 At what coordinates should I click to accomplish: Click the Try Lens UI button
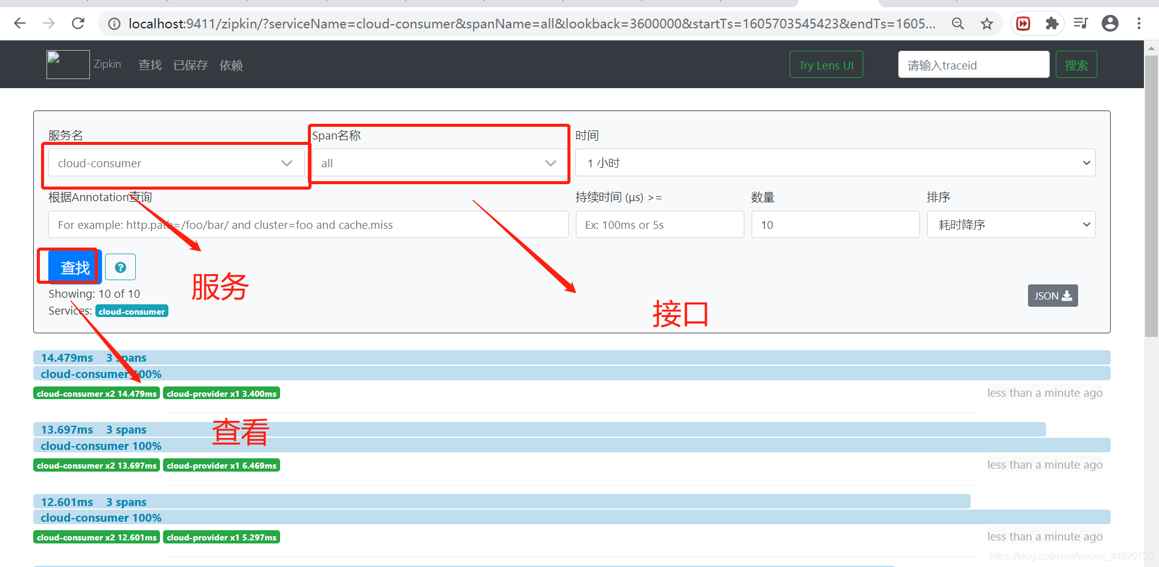pos(826,65)
